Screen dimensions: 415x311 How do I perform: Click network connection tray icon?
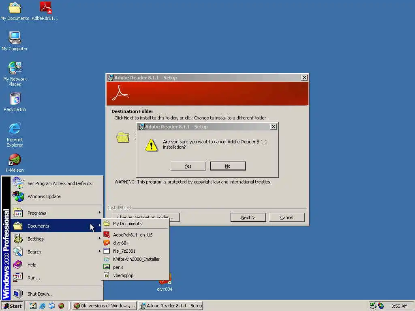point(373,306)
